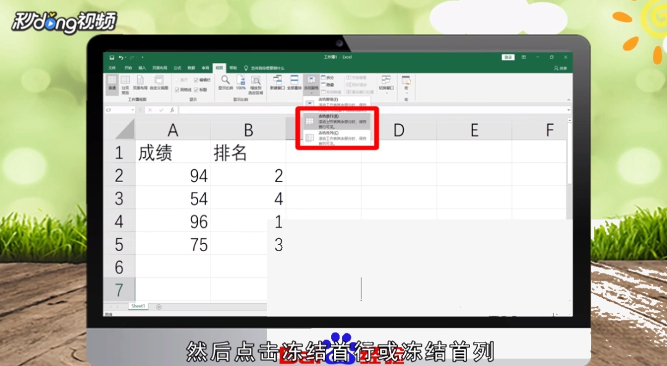
Task: Open the 自定义视图 custom views icon
Action: [x=159, y=83]
